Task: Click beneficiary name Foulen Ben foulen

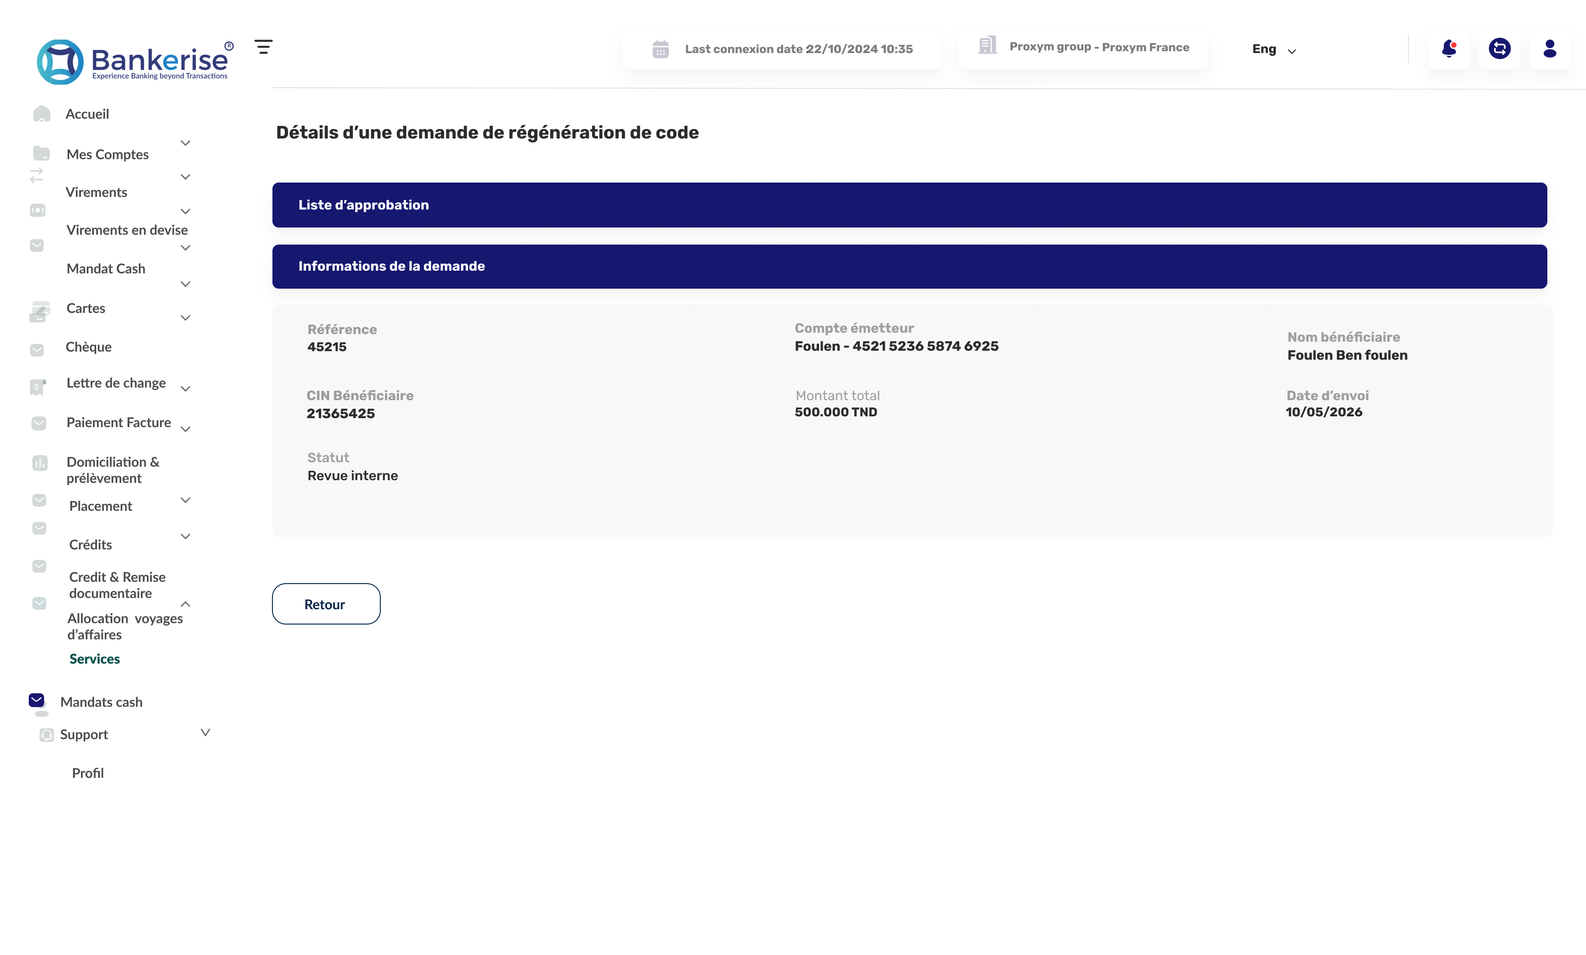Action: click(x=1347, y=355)
